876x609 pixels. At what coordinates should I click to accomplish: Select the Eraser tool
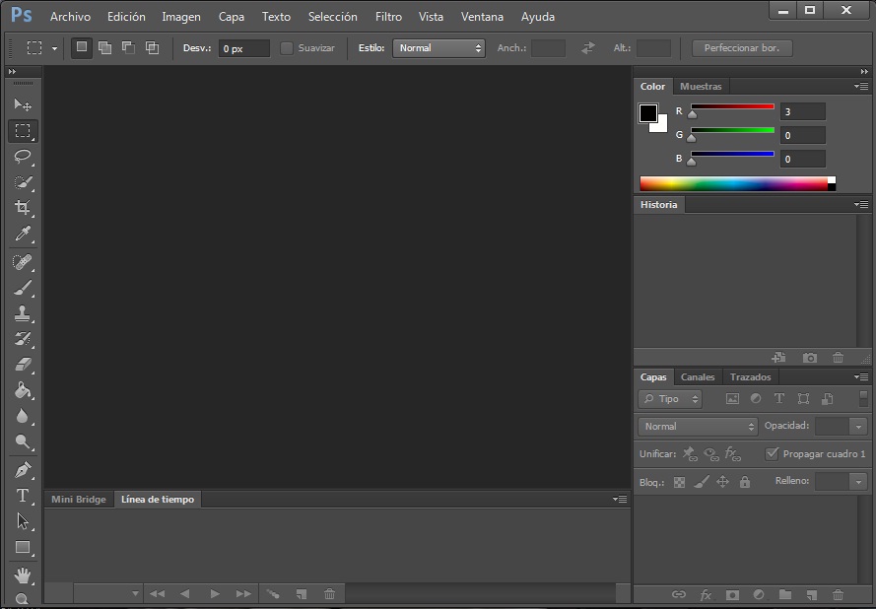(23, 365)
